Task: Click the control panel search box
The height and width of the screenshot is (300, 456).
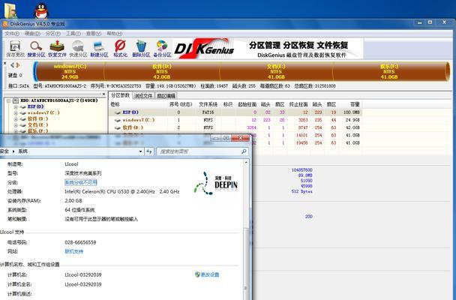Action: 201,151
